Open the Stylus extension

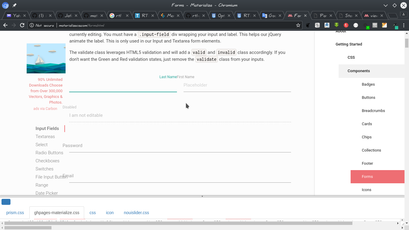click(x=317, y=25)
